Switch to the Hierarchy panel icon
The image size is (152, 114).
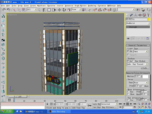pos(136,15)
